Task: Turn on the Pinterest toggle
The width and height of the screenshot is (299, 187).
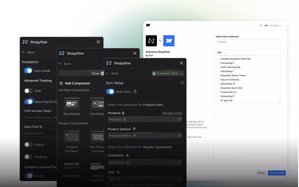Action: coord(28,157)
